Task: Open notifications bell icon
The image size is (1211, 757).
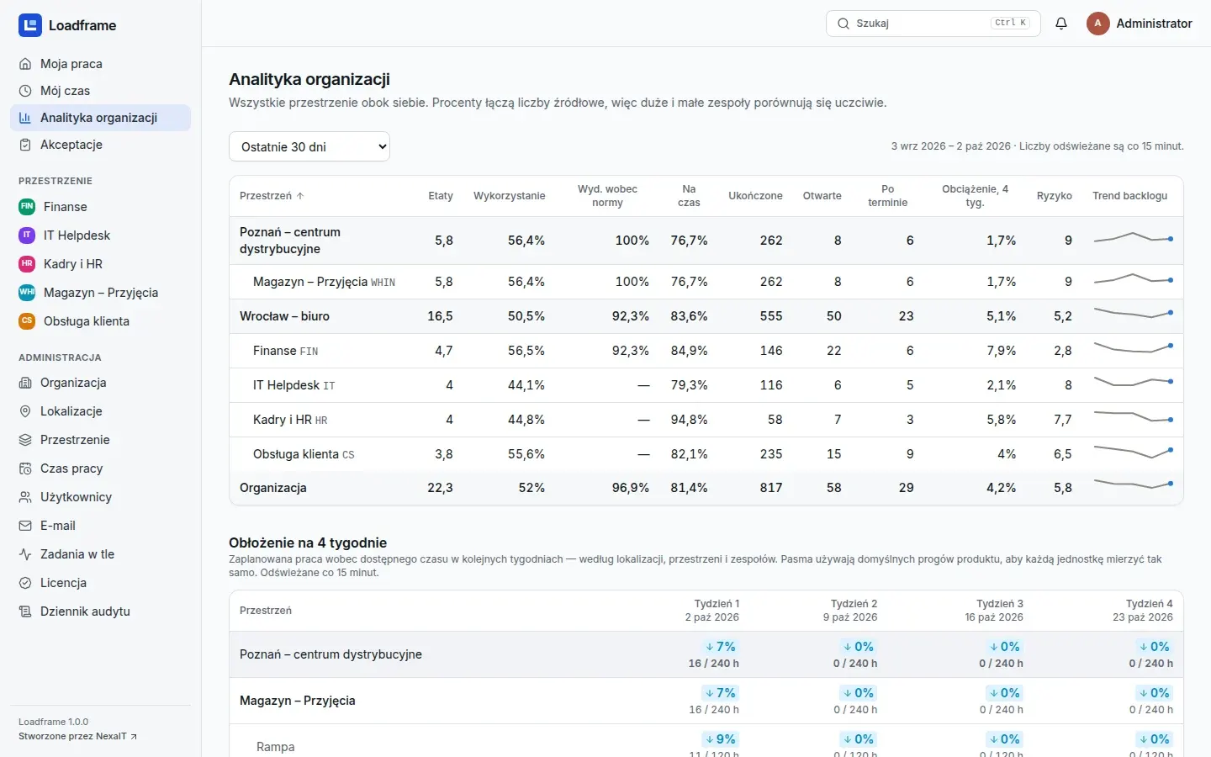Action: 1061,24
